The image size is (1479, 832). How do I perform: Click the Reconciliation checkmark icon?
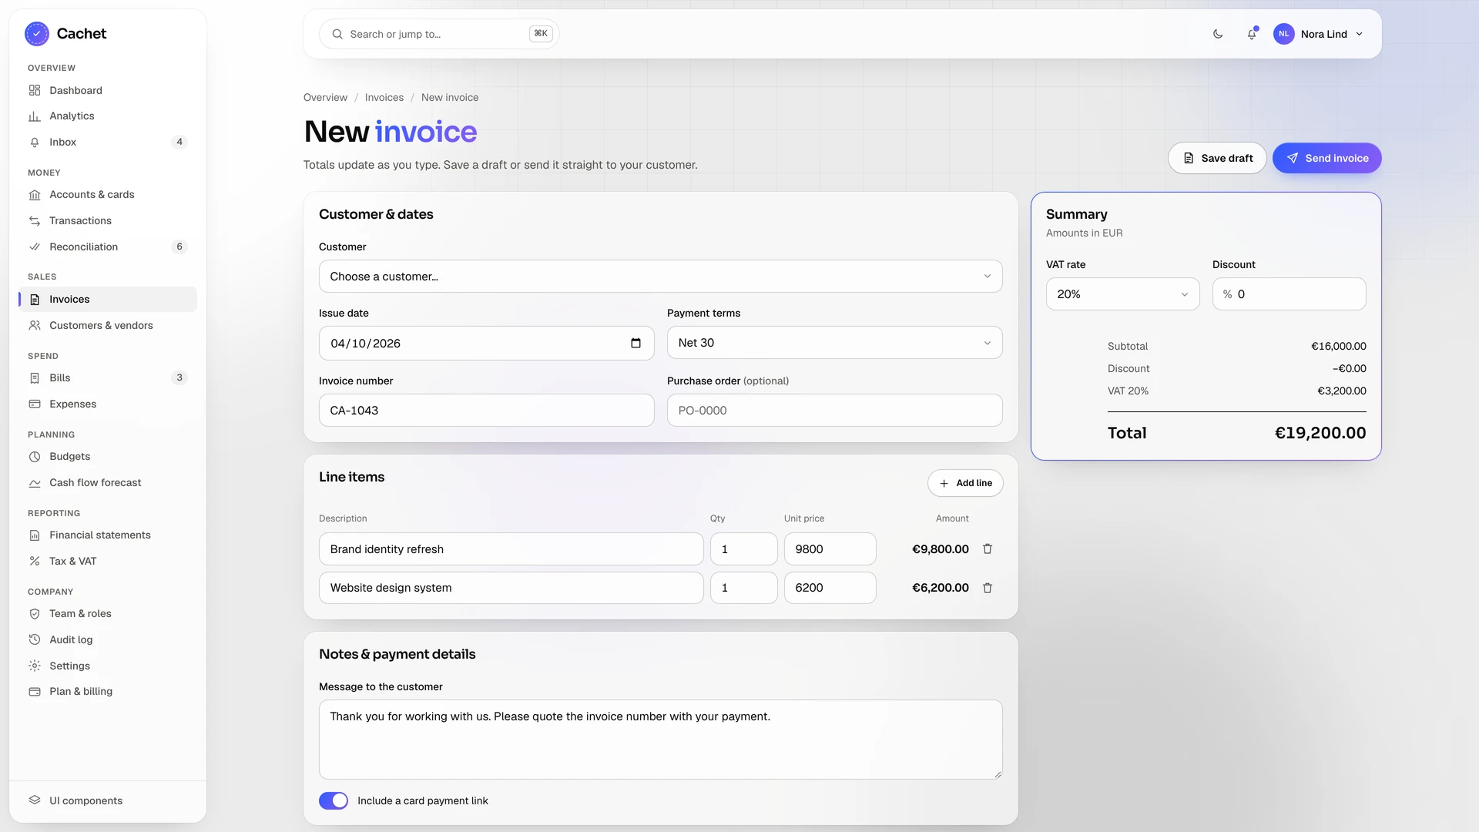[x=35, y=247]
